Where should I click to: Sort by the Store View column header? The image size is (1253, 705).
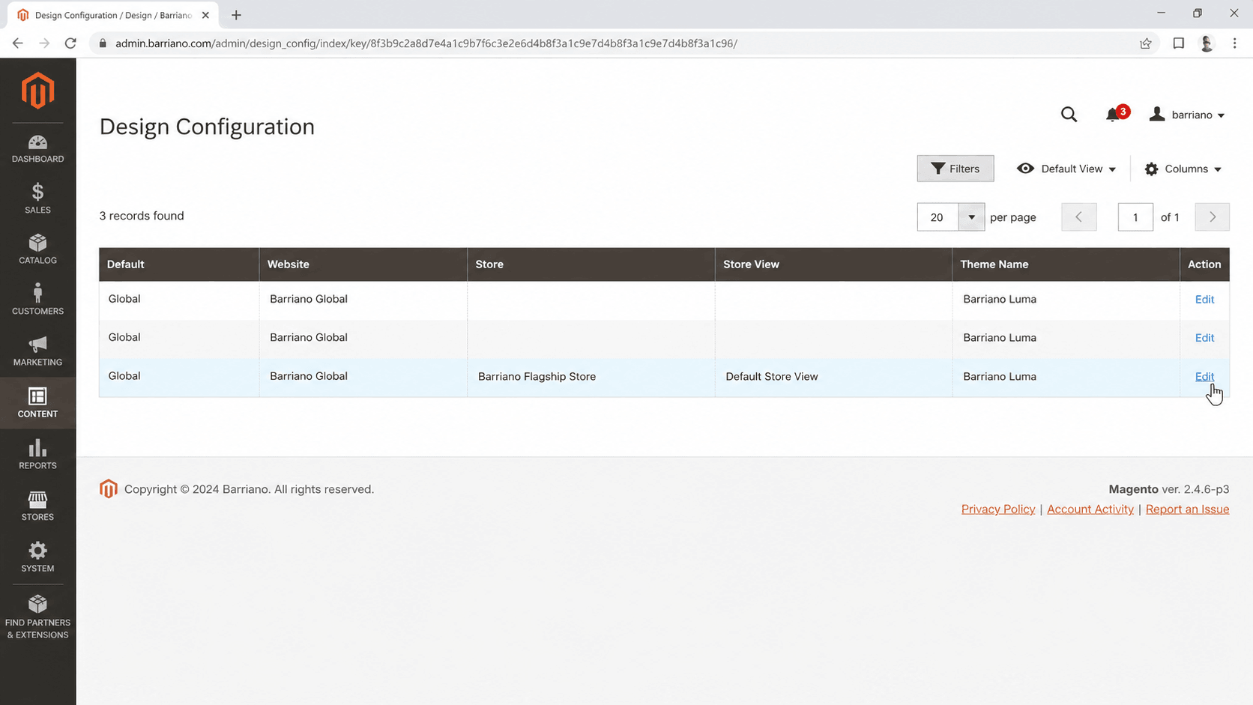[x=833, y=264]
